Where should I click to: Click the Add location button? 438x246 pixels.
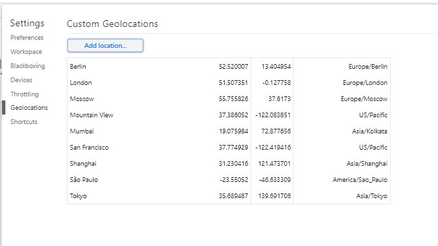click(105, 45)
